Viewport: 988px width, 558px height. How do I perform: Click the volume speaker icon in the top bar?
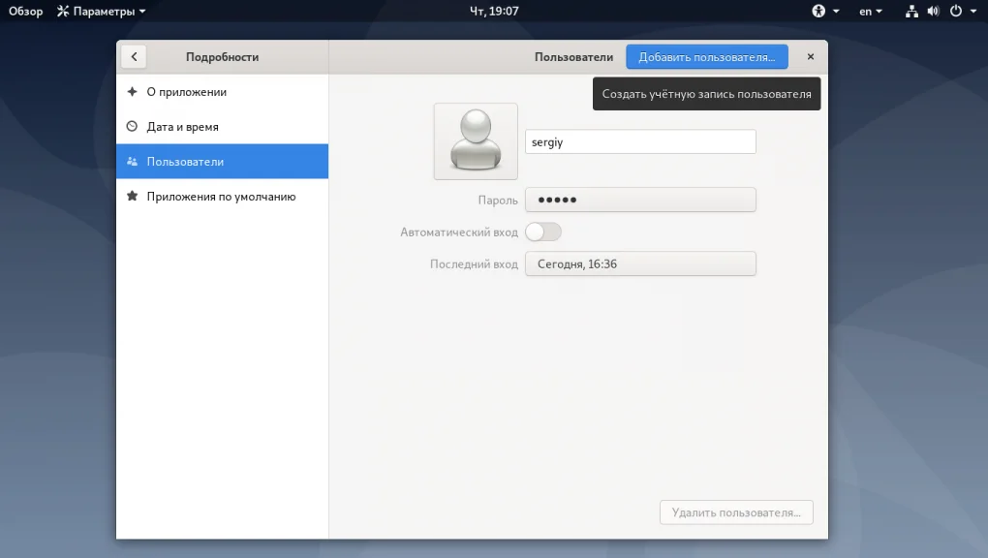click(x=933, y=11)
